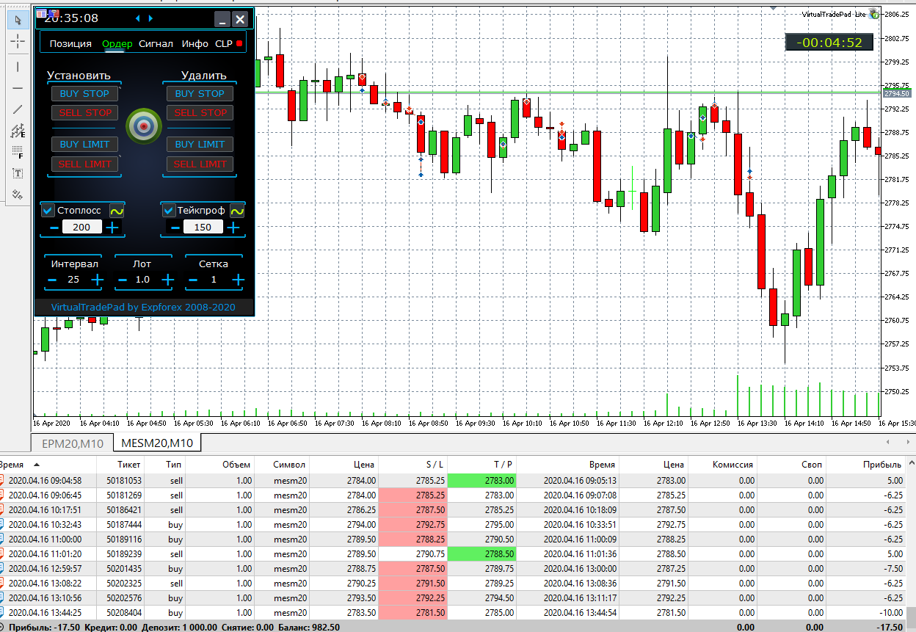Click the VirtualTradePad by Expforex footer link
The height and width of the screenshot is (632, 916).
[143, 307]
